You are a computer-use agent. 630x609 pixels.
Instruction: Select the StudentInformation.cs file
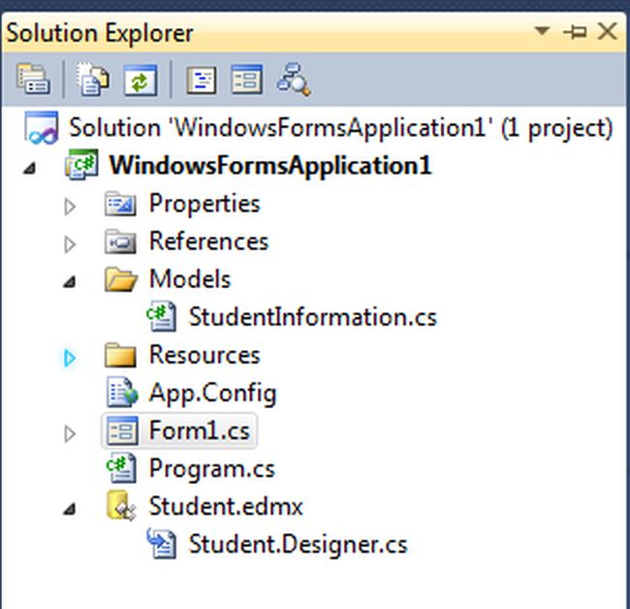[x=312, y=317]
